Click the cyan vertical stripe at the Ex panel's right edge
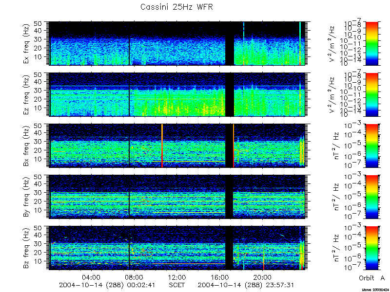Viewport: 390px width, 292px height. 300,43
